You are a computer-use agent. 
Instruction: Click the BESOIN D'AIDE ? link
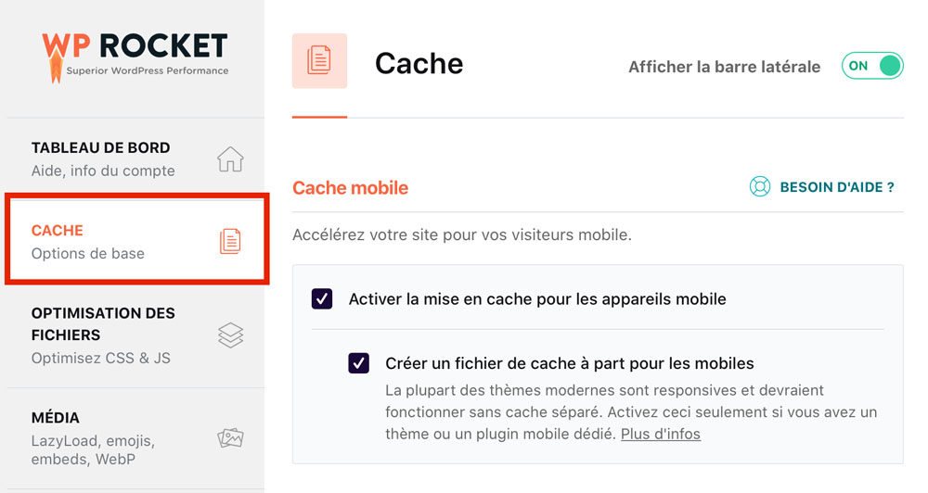point(837,187)
